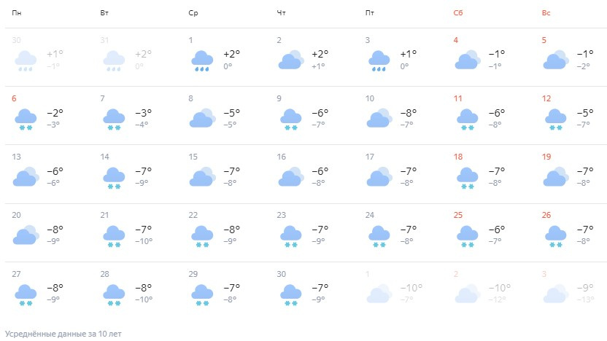607x341 pixels.
Task: Select the day number 23
Action: tap(282, 215)
